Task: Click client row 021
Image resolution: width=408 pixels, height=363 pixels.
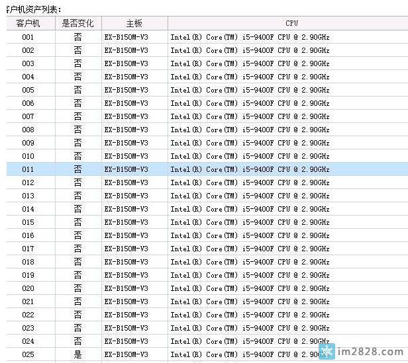Action: point(28,302)
